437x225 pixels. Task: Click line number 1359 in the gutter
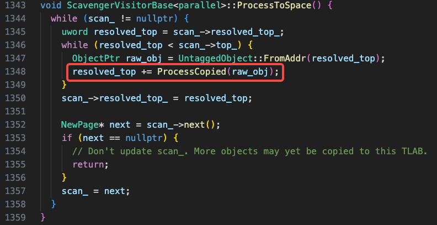click(x=15, y=217)
